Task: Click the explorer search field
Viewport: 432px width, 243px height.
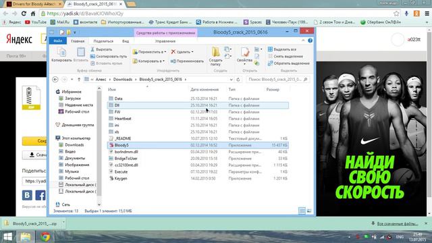Action: pos(277,80)
